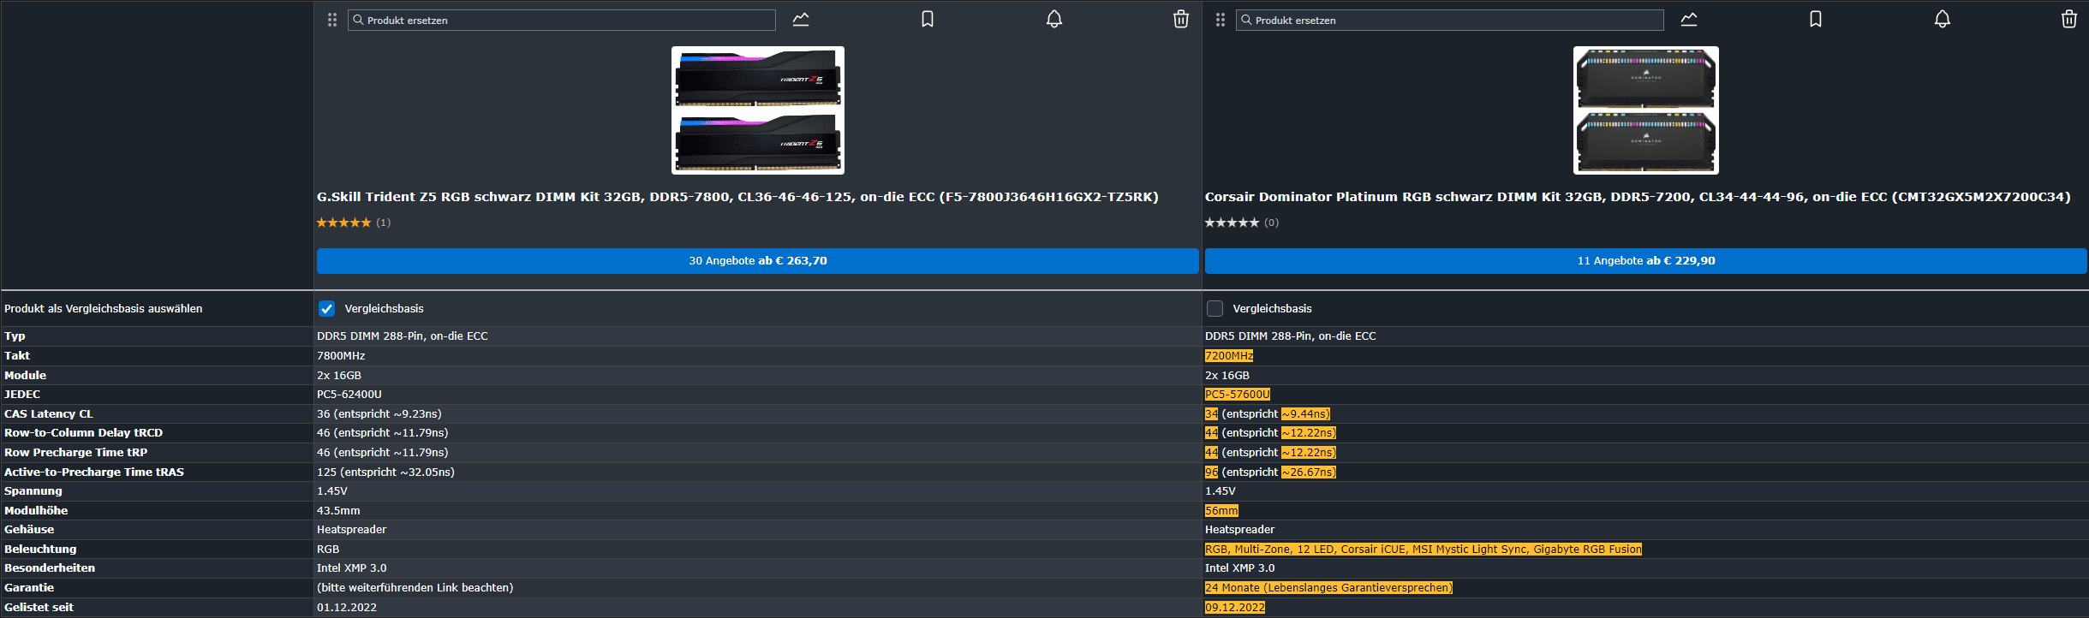Click 'Row Precharge Time tRP' row label
This screenshot has width=2089, height=618.
pyautogui.click(x=76, y=453)
